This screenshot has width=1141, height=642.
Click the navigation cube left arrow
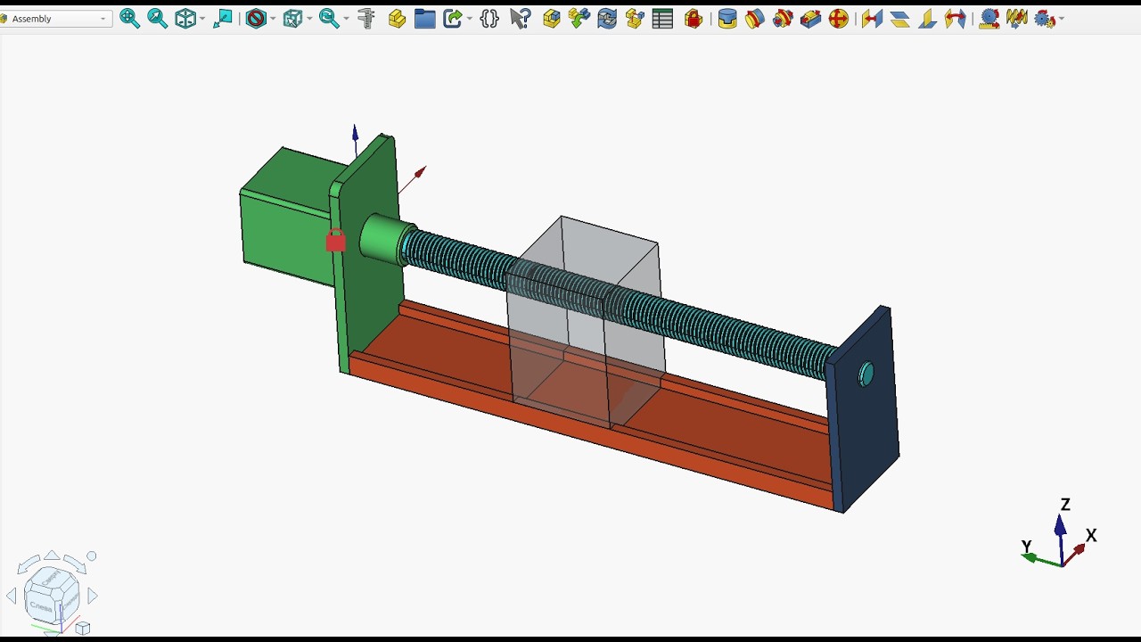point(12,596)
